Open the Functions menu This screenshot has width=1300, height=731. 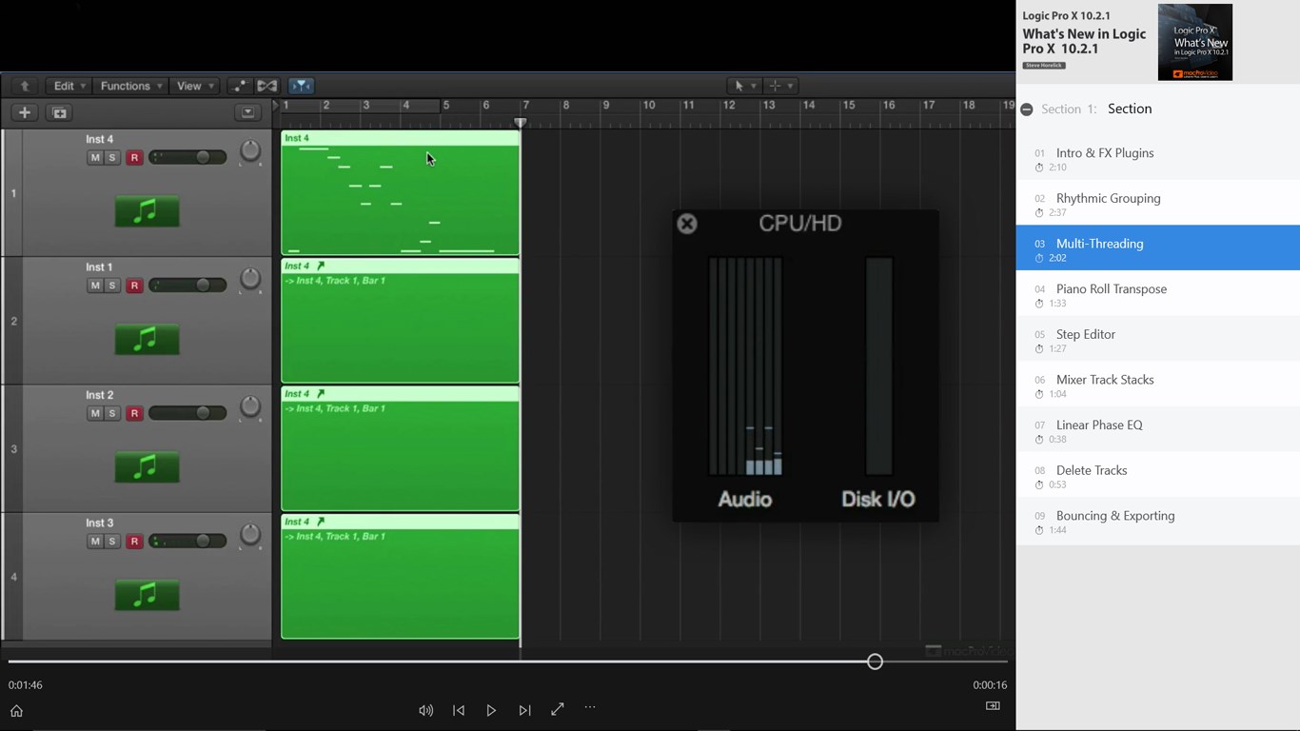point(130,86)
